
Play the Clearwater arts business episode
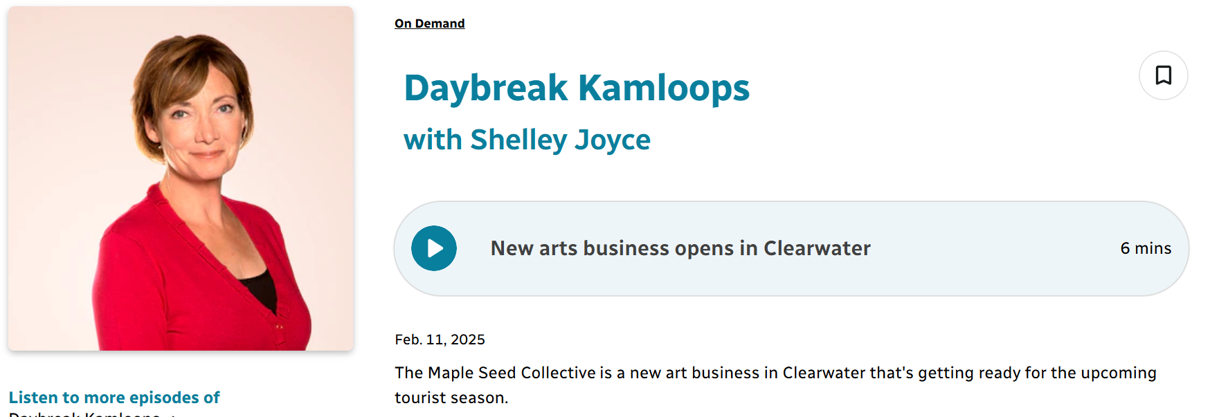pos(434,248)
